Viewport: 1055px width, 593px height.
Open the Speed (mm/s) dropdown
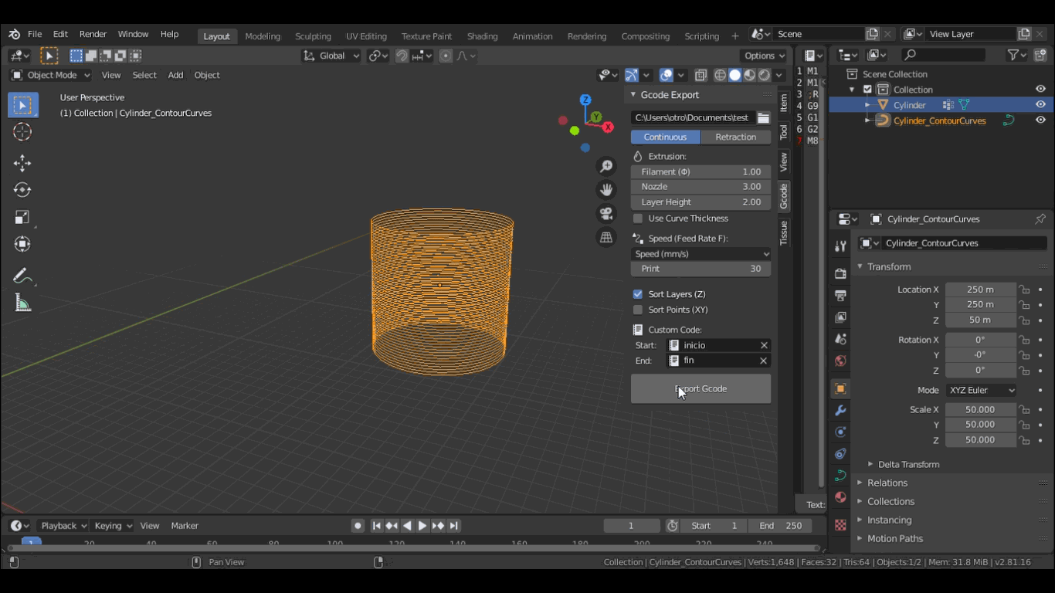coord(701,254)
